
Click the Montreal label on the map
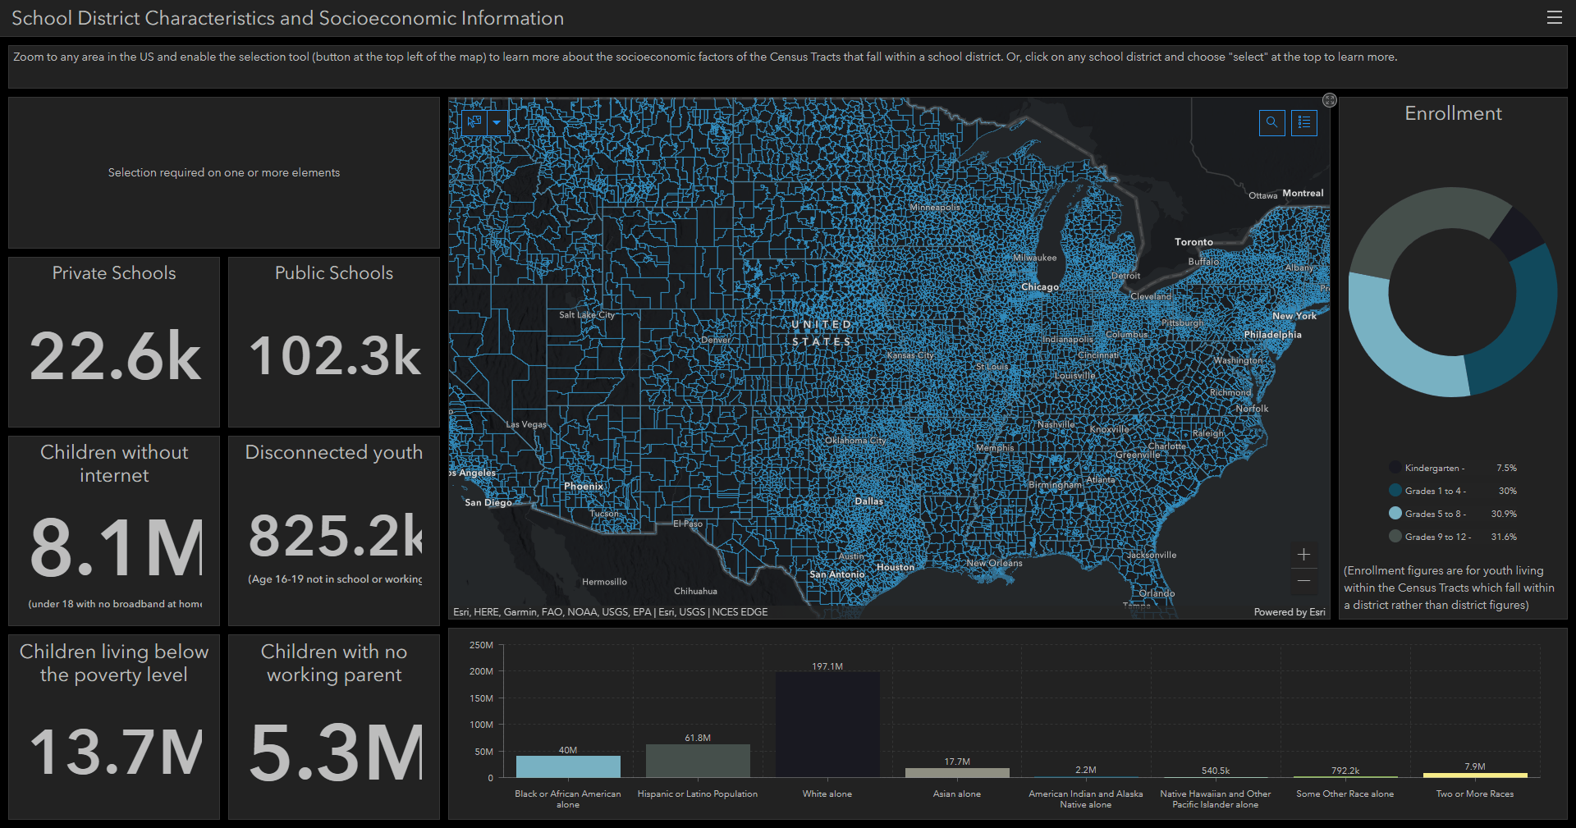tap(1303, 194)
